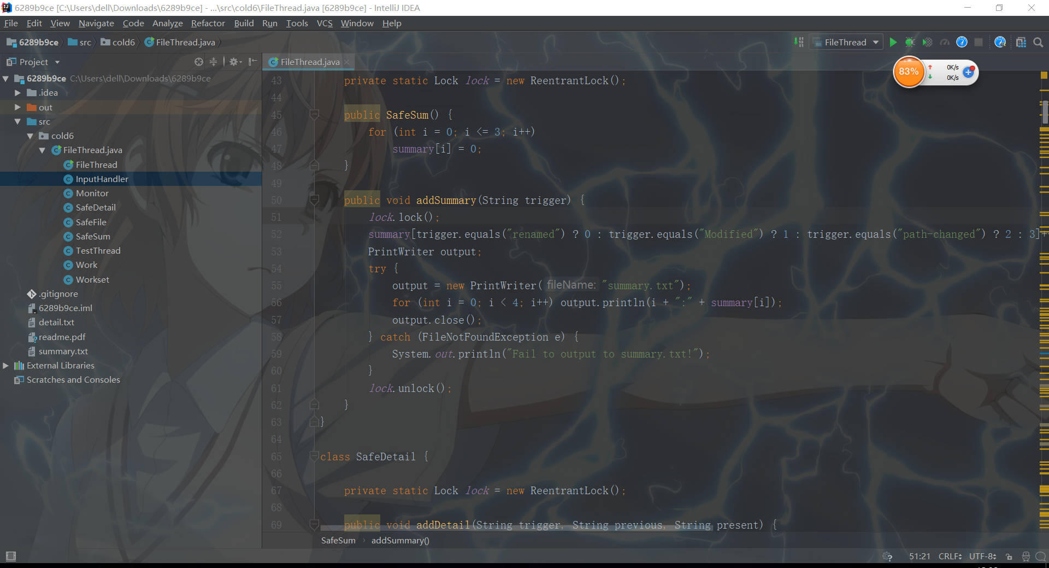
Task: Start debugging with the green bug icon
Action: [x=910, y=42]
